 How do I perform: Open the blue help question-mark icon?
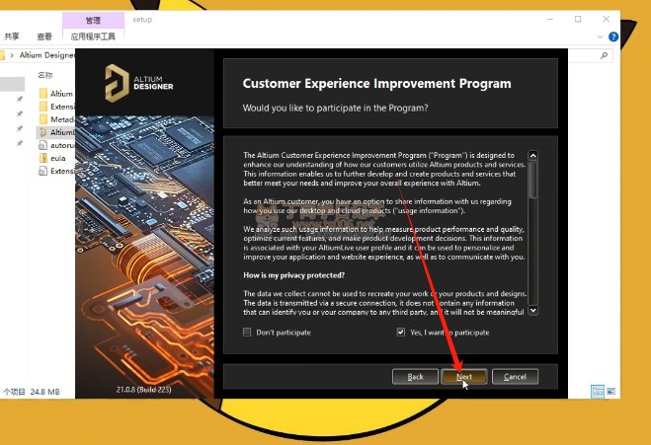pyautogui.click(x=613, y=37)
